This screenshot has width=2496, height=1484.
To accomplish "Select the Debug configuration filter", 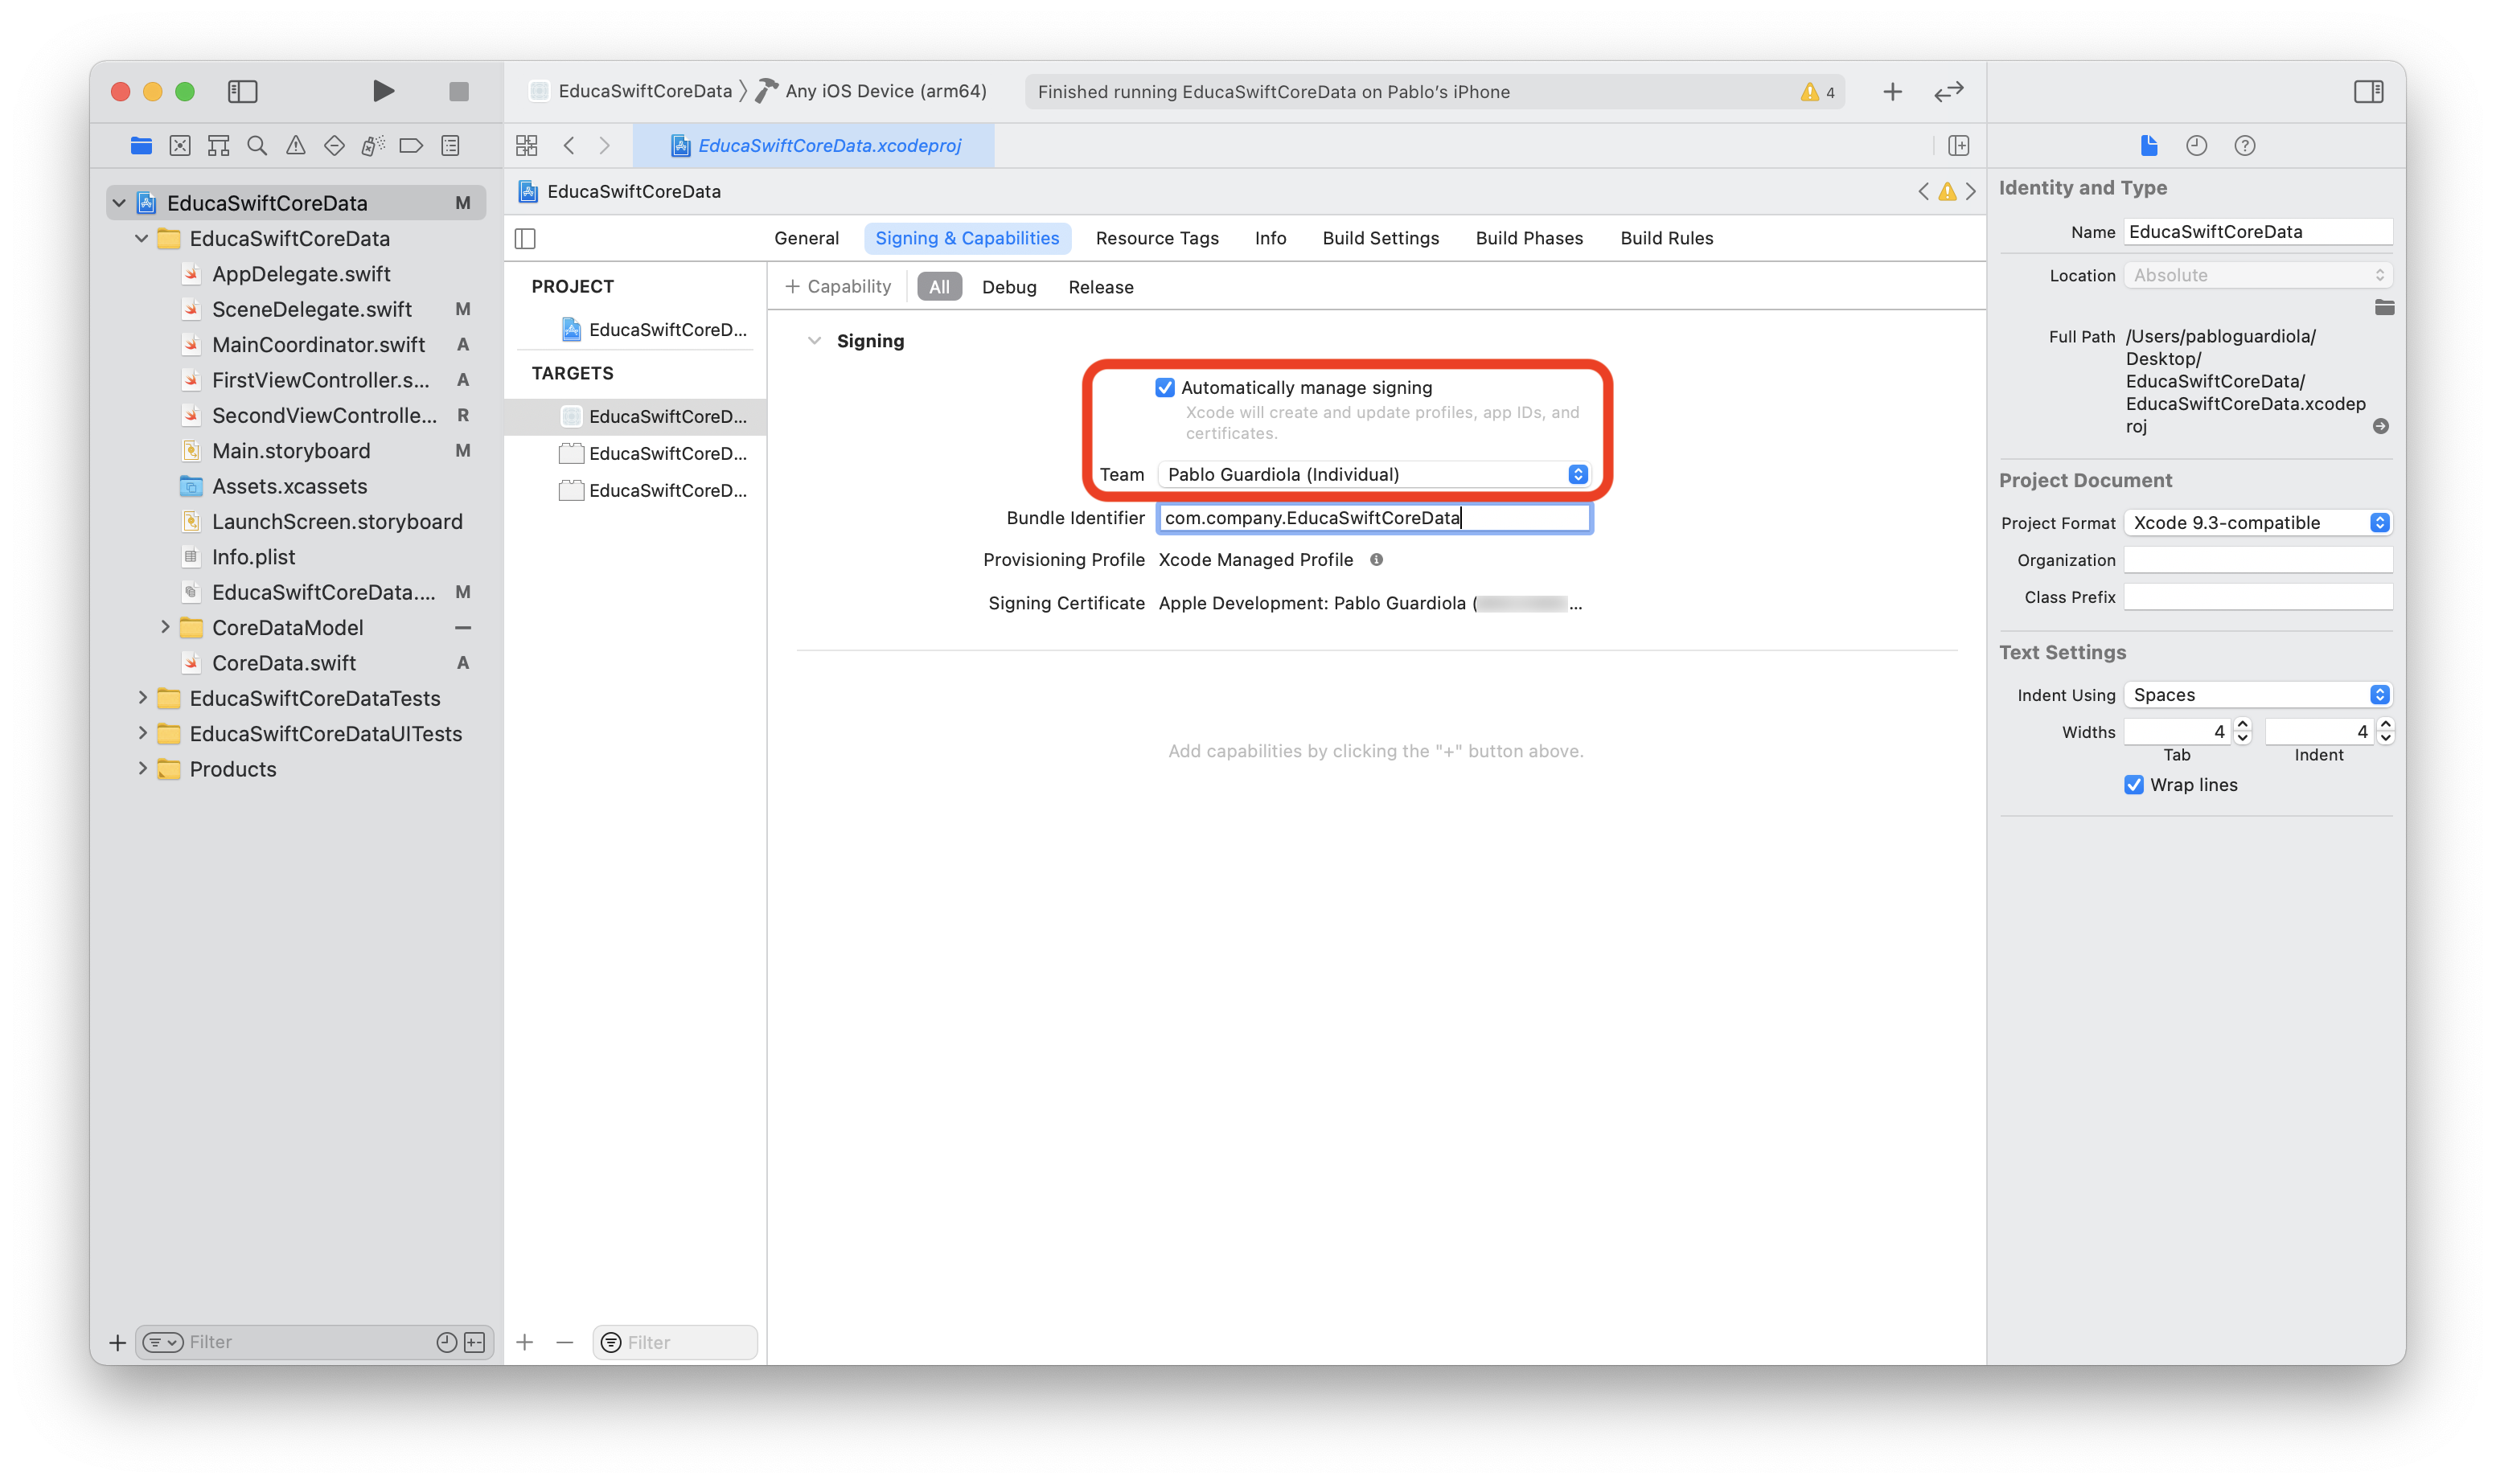I will (1008, 287).
